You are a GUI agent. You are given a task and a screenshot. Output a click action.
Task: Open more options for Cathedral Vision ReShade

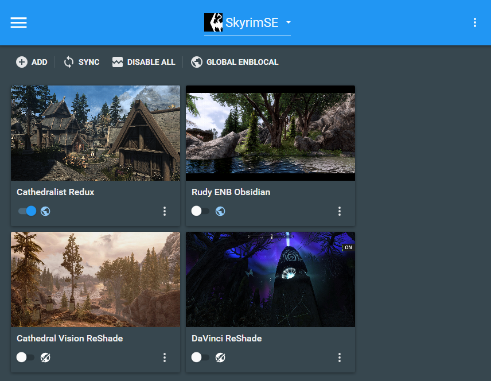(165, 357)
